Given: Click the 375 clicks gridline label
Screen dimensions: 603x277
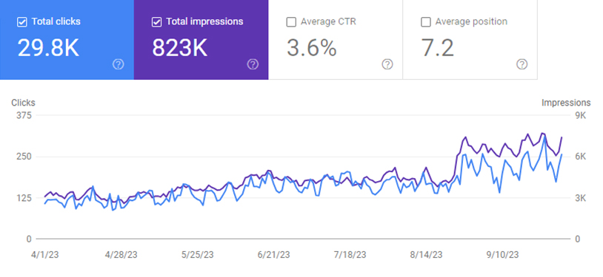Looking at the screenshot, I should 23,115.
